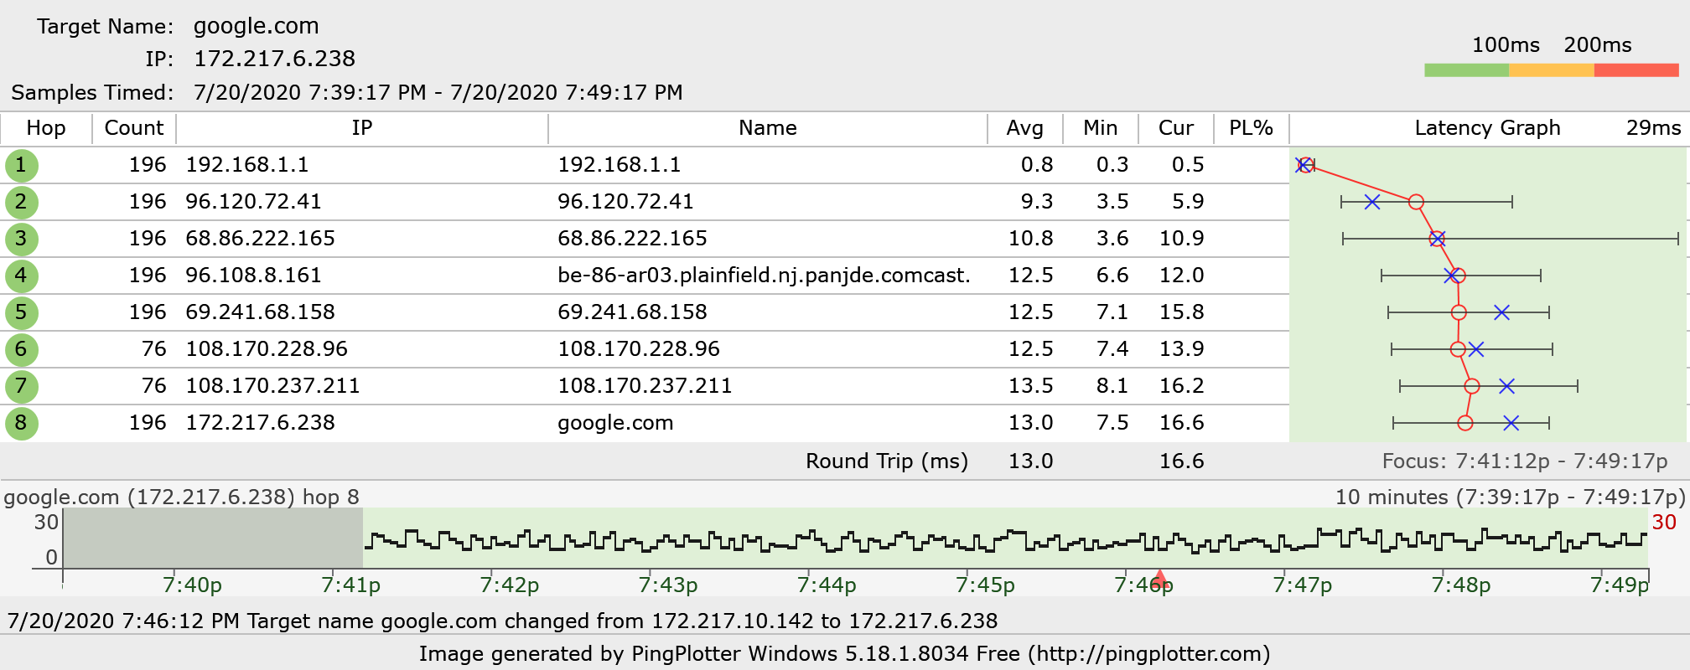1690x670 pixels.
Task: Click the green hop 6 circle
Action: (21, 349)
